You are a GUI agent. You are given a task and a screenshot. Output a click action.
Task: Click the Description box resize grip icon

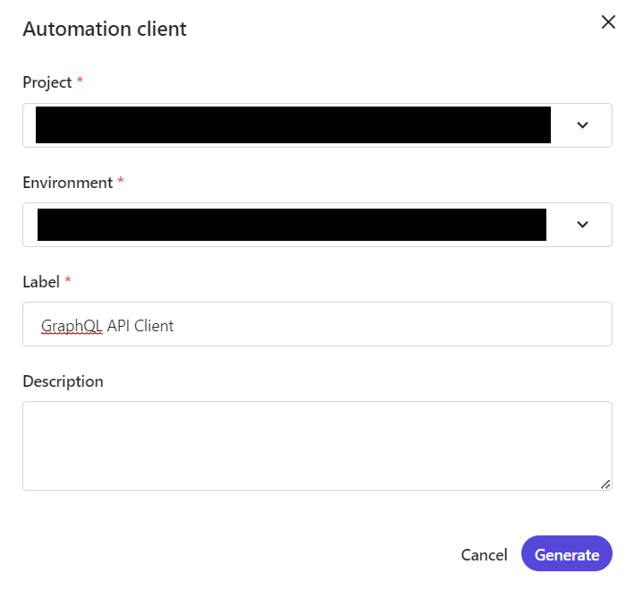point(605,484)
